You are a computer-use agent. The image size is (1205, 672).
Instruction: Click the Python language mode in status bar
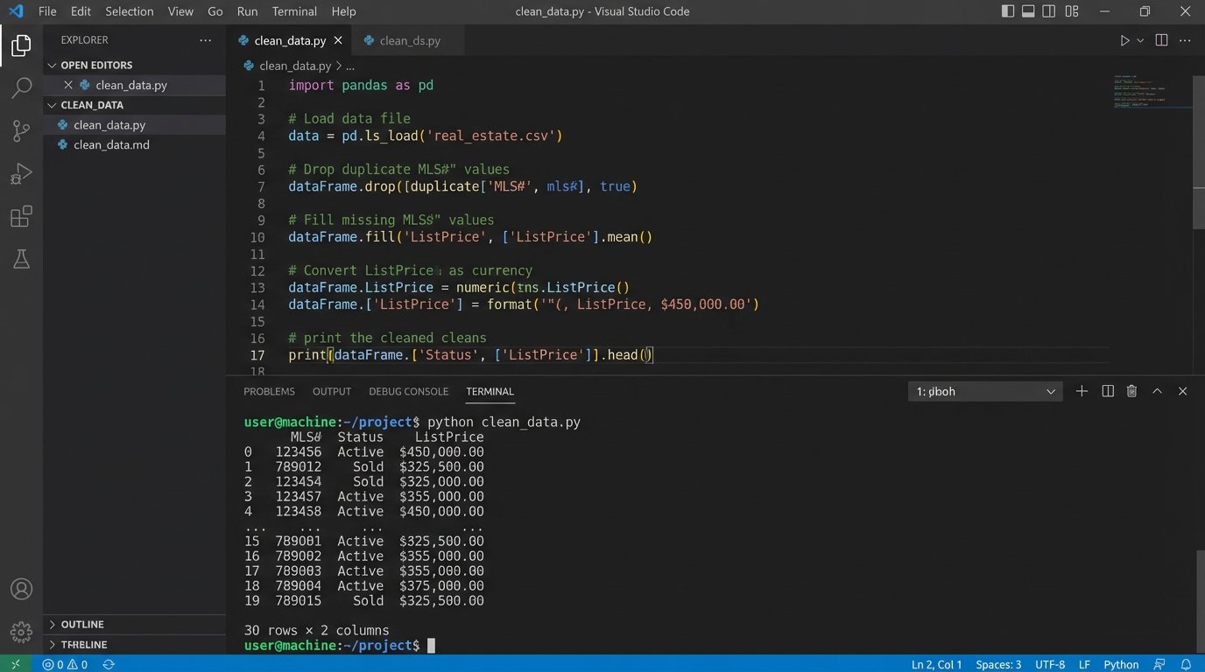(1121, 664)
